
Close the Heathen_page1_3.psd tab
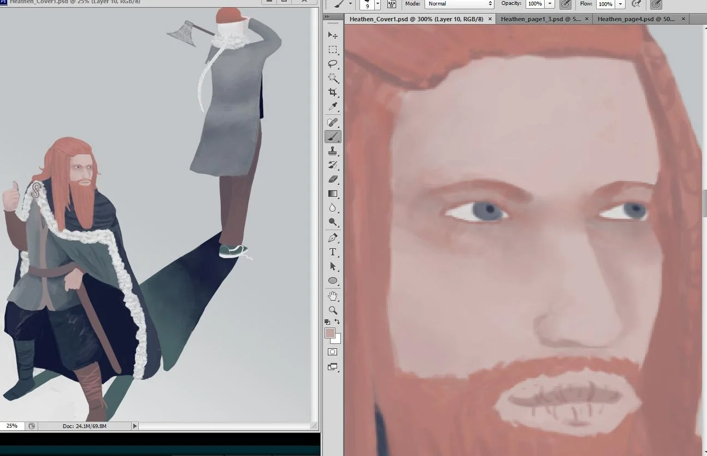pyautogui.click(x=587, y=19)
